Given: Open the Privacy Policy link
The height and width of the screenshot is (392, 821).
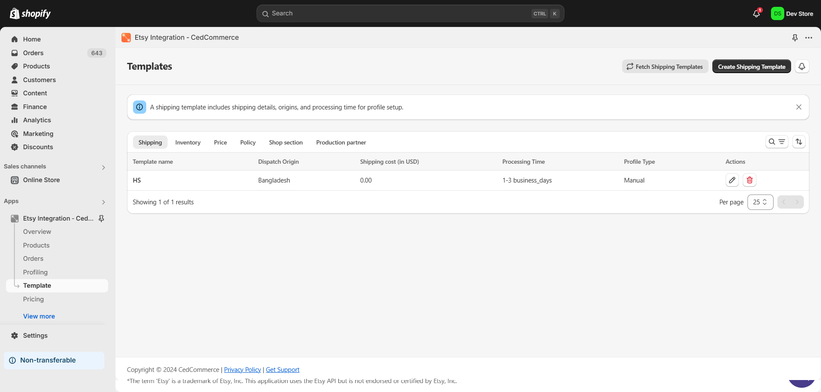Looking at the screenshot, I should [x=242, y=370].
